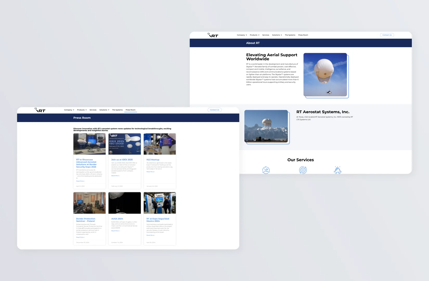Viewport: 429px width, 281px height.
Task: Open the Border Protection Seminar – Poland title
Action: point(86,220)
